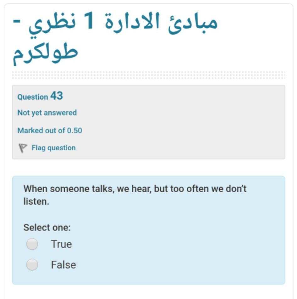
Task: Click the question statement text area
Action: (135, 194)
